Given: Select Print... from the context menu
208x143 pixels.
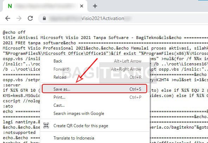Looking at the screenshot, I should click(x=95, y=97).
